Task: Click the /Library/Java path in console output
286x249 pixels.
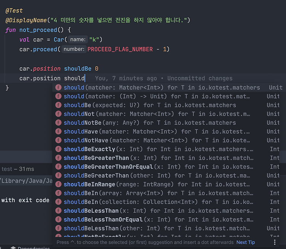Action: (26, 181)
